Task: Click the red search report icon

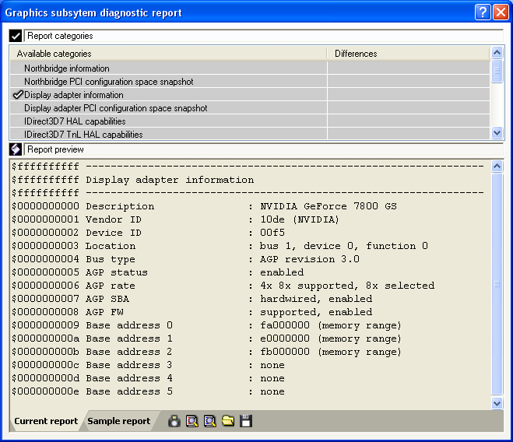Action: click(192, 421)
